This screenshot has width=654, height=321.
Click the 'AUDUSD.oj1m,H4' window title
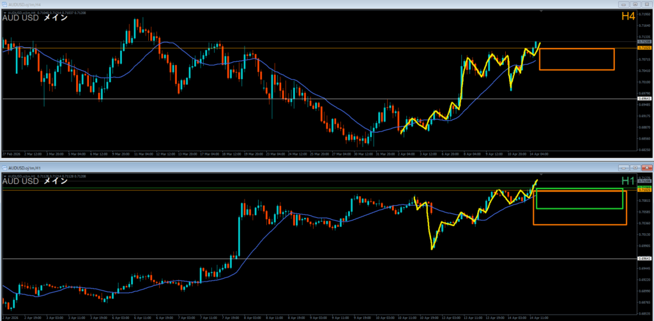pyautogui.click(x=24, y=4)
